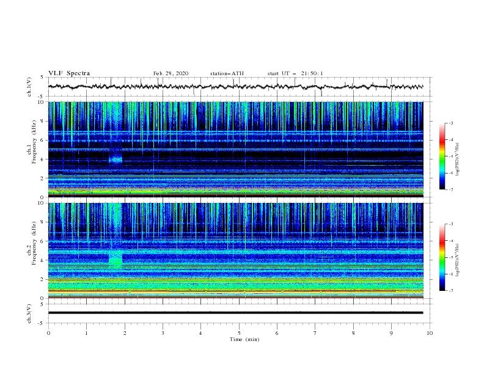The width and height of the screenshot is (484, 374).
Task: Click the "VLF Spectra" plot title
Action: pyautogui.click(x=69, y=73)
